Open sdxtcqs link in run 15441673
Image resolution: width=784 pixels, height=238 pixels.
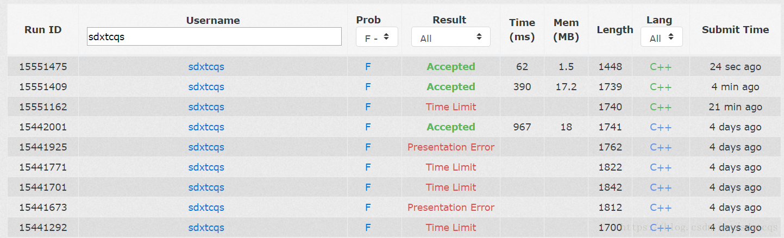pos(206,208)
